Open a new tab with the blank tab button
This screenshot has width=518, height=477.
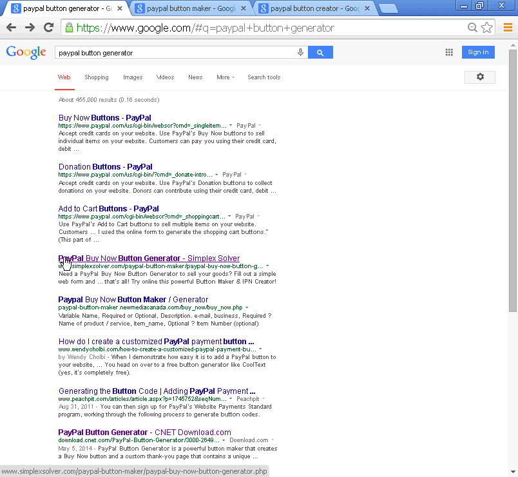[x=388, y=9]
